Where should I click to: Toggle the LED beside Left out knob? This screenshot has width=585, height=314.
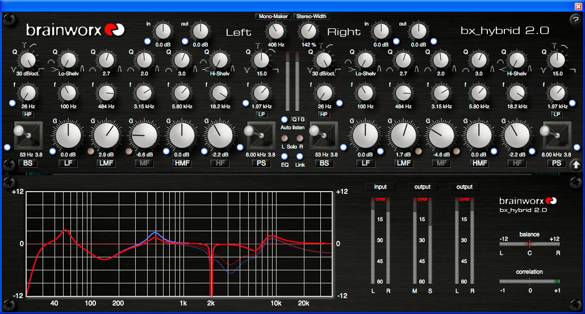[185, 41]
